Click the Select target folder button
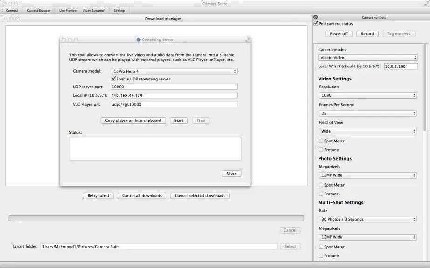Image resolution: width=430 pixels, height=268 pixels. click(x=290, y=247)
